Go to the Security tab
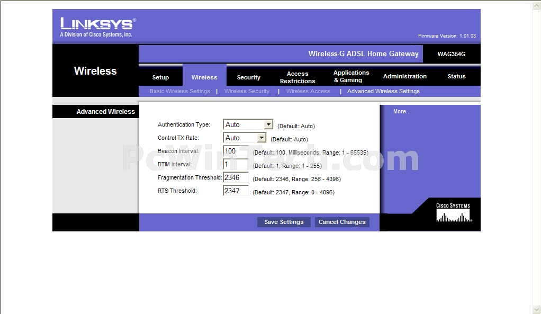The height and width of the screenshot is (314, 541). click(248, 77)
